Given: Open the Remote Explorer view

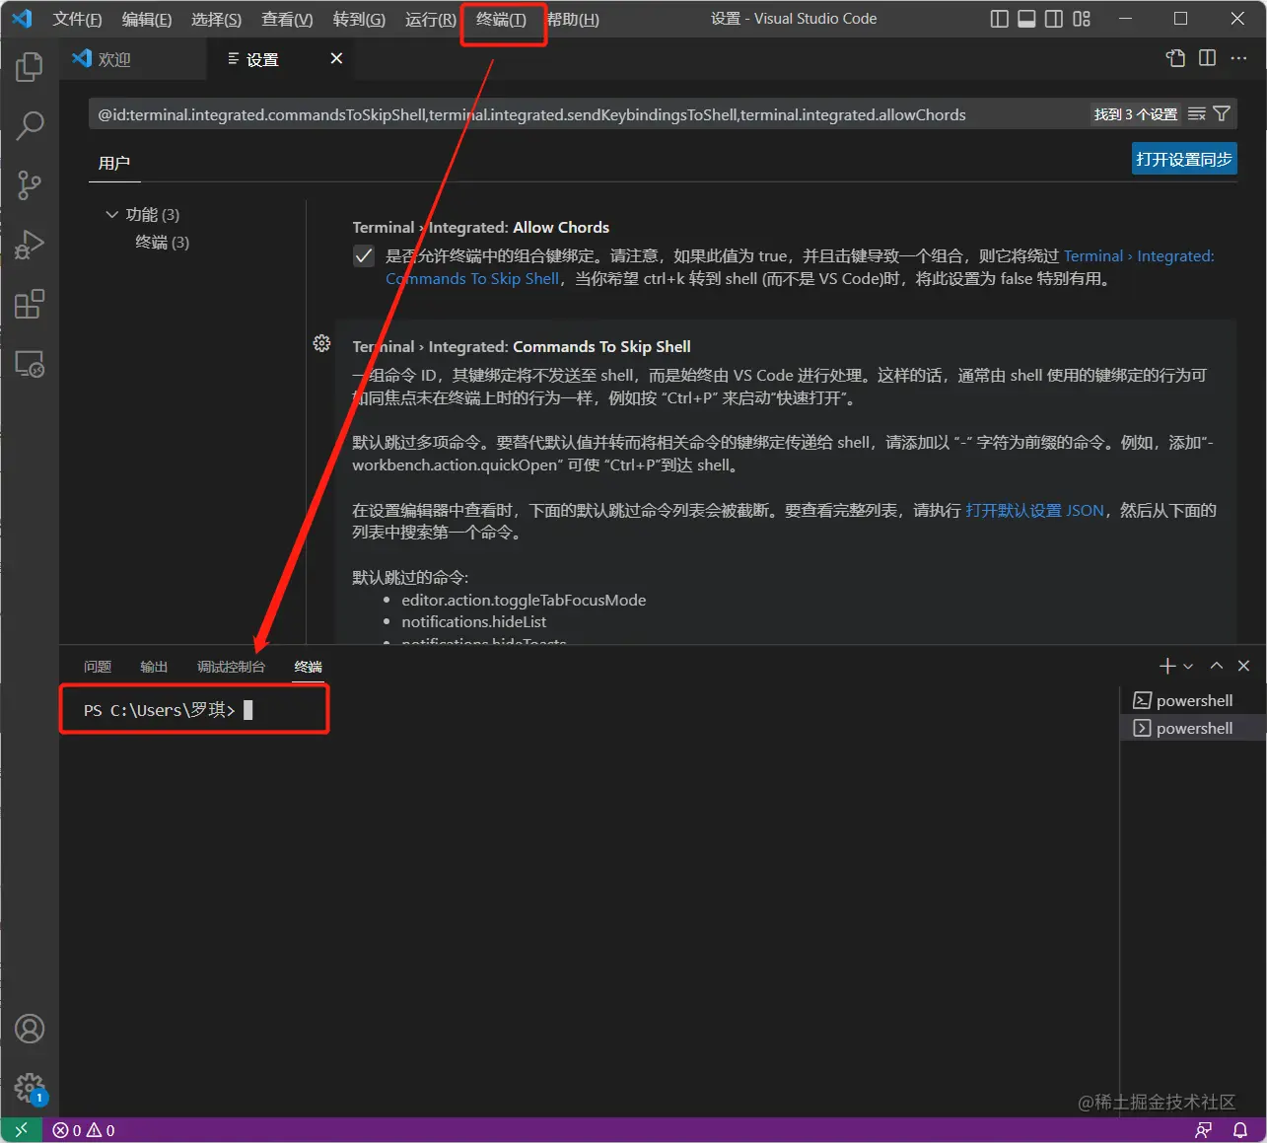Looking at the screenshot, I should (x=30, y=364).
